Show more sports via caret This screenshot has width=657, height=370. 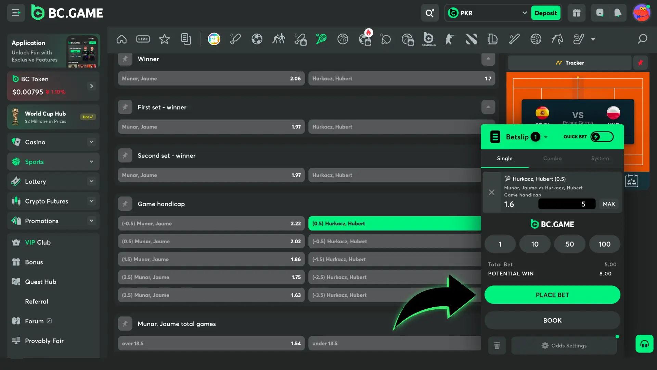coord(593,39)
